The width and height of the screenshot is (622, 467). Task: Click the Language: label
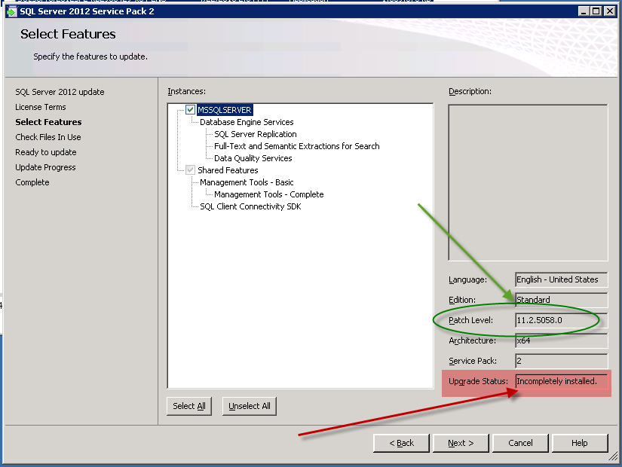[x=467, y=279]
